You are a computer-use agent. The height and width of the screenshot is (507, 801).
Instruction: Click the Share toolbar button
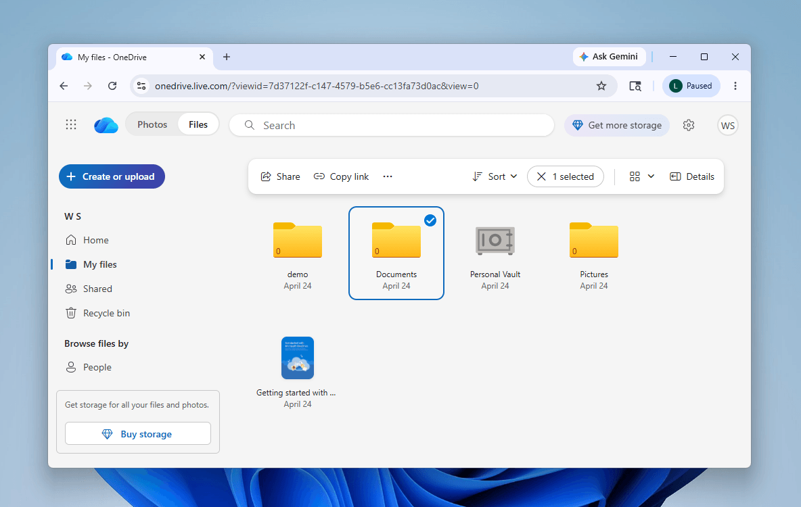click(281, 176)
